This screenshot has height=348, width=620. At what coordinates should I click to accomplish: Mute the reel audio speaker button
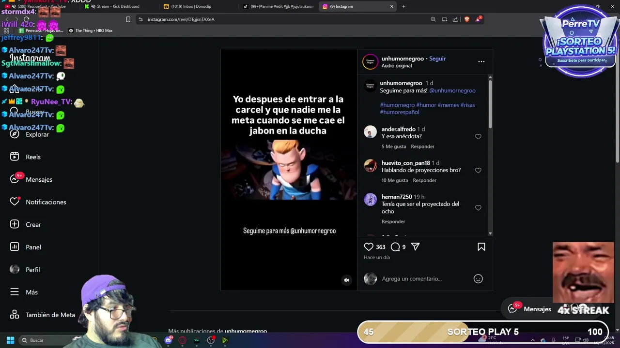[x=346, y=280]
